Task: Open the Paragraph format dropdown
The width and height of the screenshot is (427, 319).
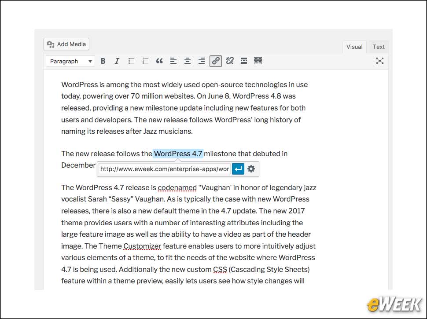Action: tap(70, 61)
